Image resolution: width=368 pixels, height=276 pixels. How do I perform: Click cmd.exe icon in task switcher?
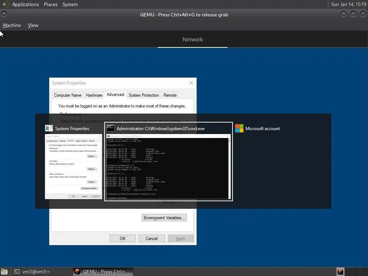pyautogui.click(x=110, y=128)
